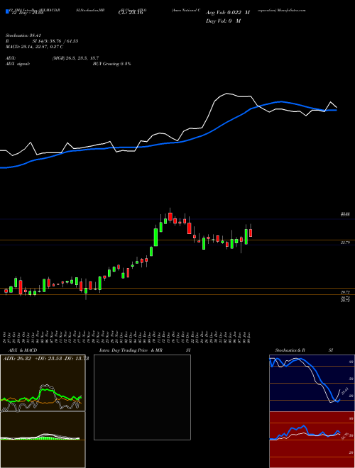Open the empty Intra Day Trading Price panel
The width and height of the screenshot is (355, 468).
(142, 397)
